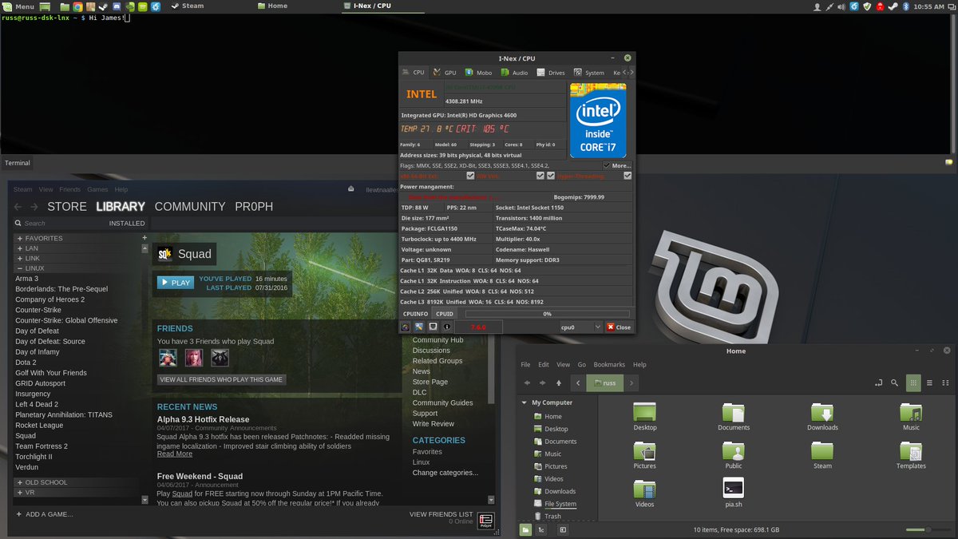Open the Games menu in Steam
The image size is (958, 539).
[97, 189]
